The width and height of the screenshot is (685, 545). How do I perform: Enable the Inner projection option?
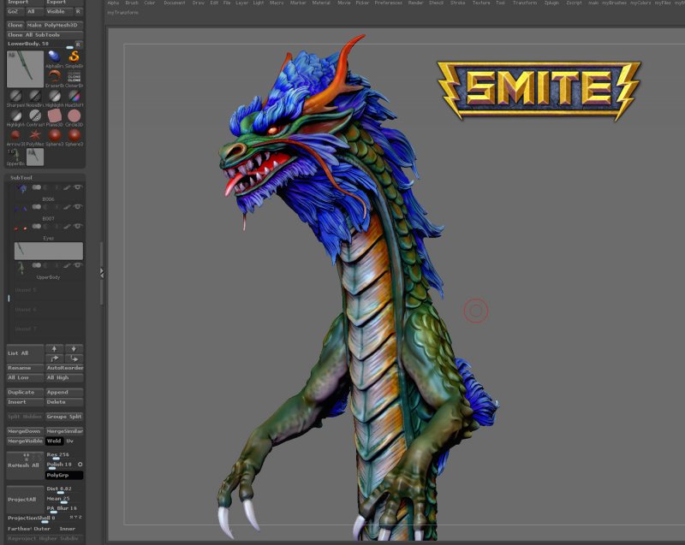[x=68, y=529]
